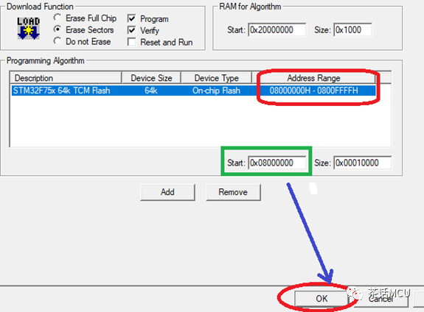Edit the Programming Algorithm Start field 0x08000000
This screenshot has width=424, height=312.
[277, 163]
